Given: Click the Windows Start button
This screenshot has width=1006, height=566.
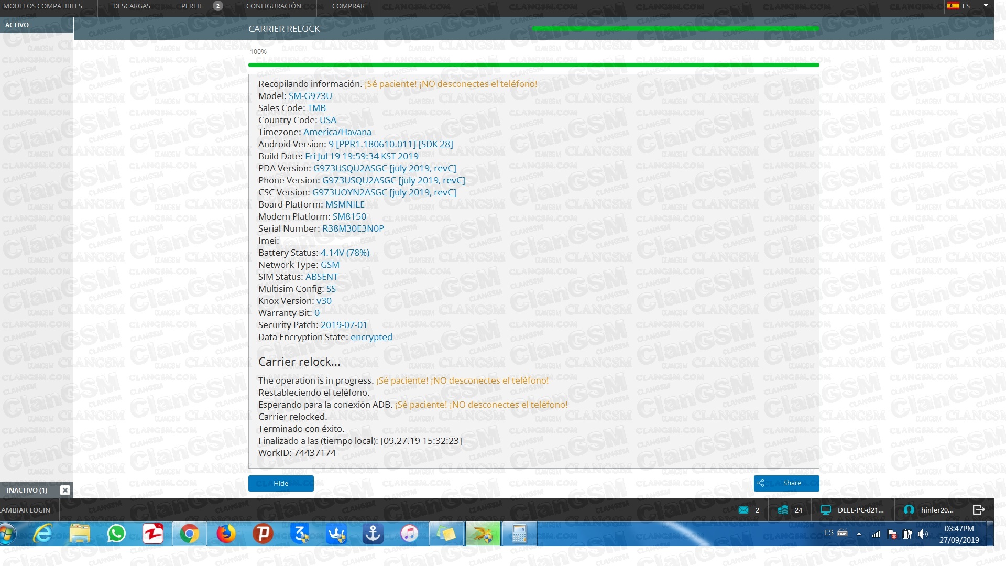Looking at the screenshot, I should pyautogui.click(x=7, y=534).
